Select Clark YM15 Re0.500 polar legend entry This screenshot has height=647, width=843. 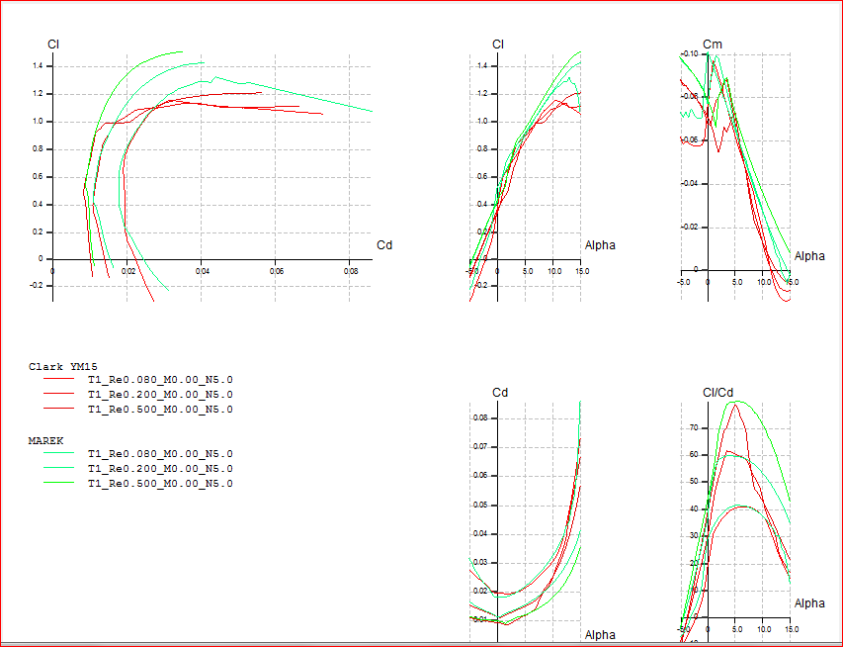click(x=160, y=410)
